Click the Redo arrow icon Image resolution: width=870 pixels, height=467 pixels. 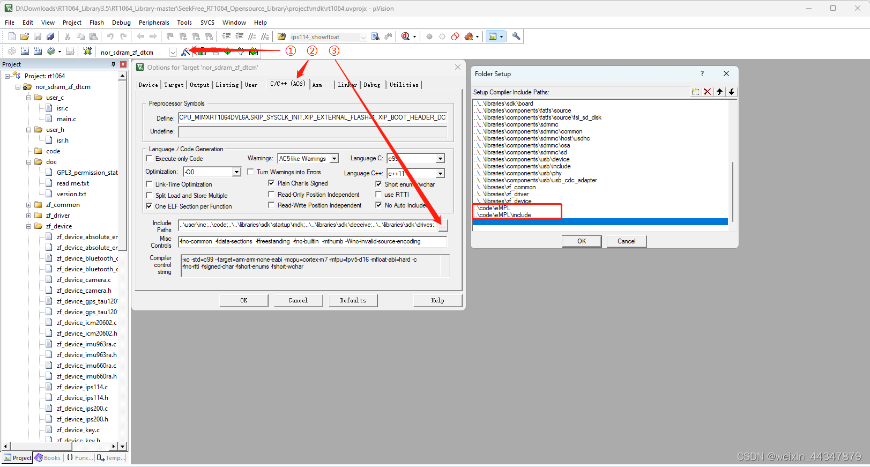(123, 36)
